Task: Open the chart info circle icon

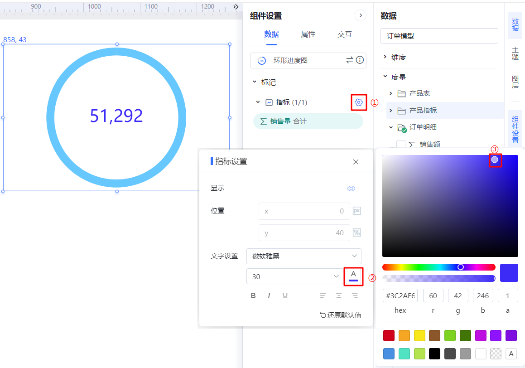Action: [360, 60]
